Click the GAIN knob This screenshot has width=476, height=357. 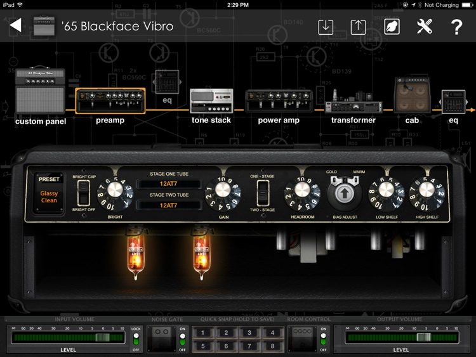(223, 194)
